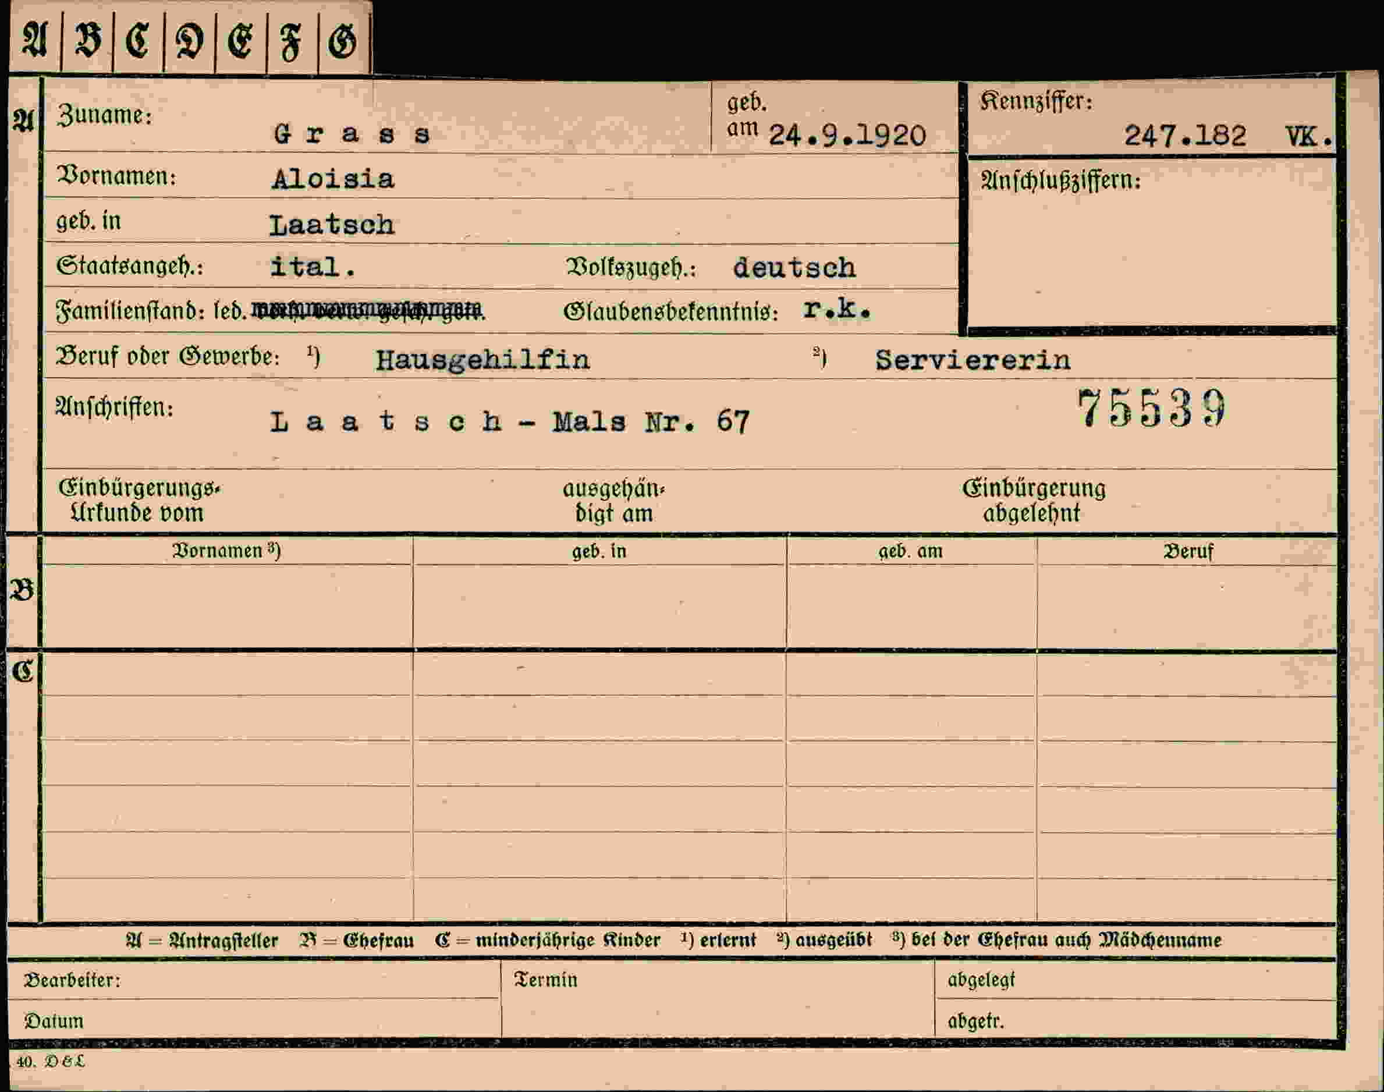Click the "Vornamen:" label in section A
This screenshot has height=1092, width=1384.
point(116,176)
